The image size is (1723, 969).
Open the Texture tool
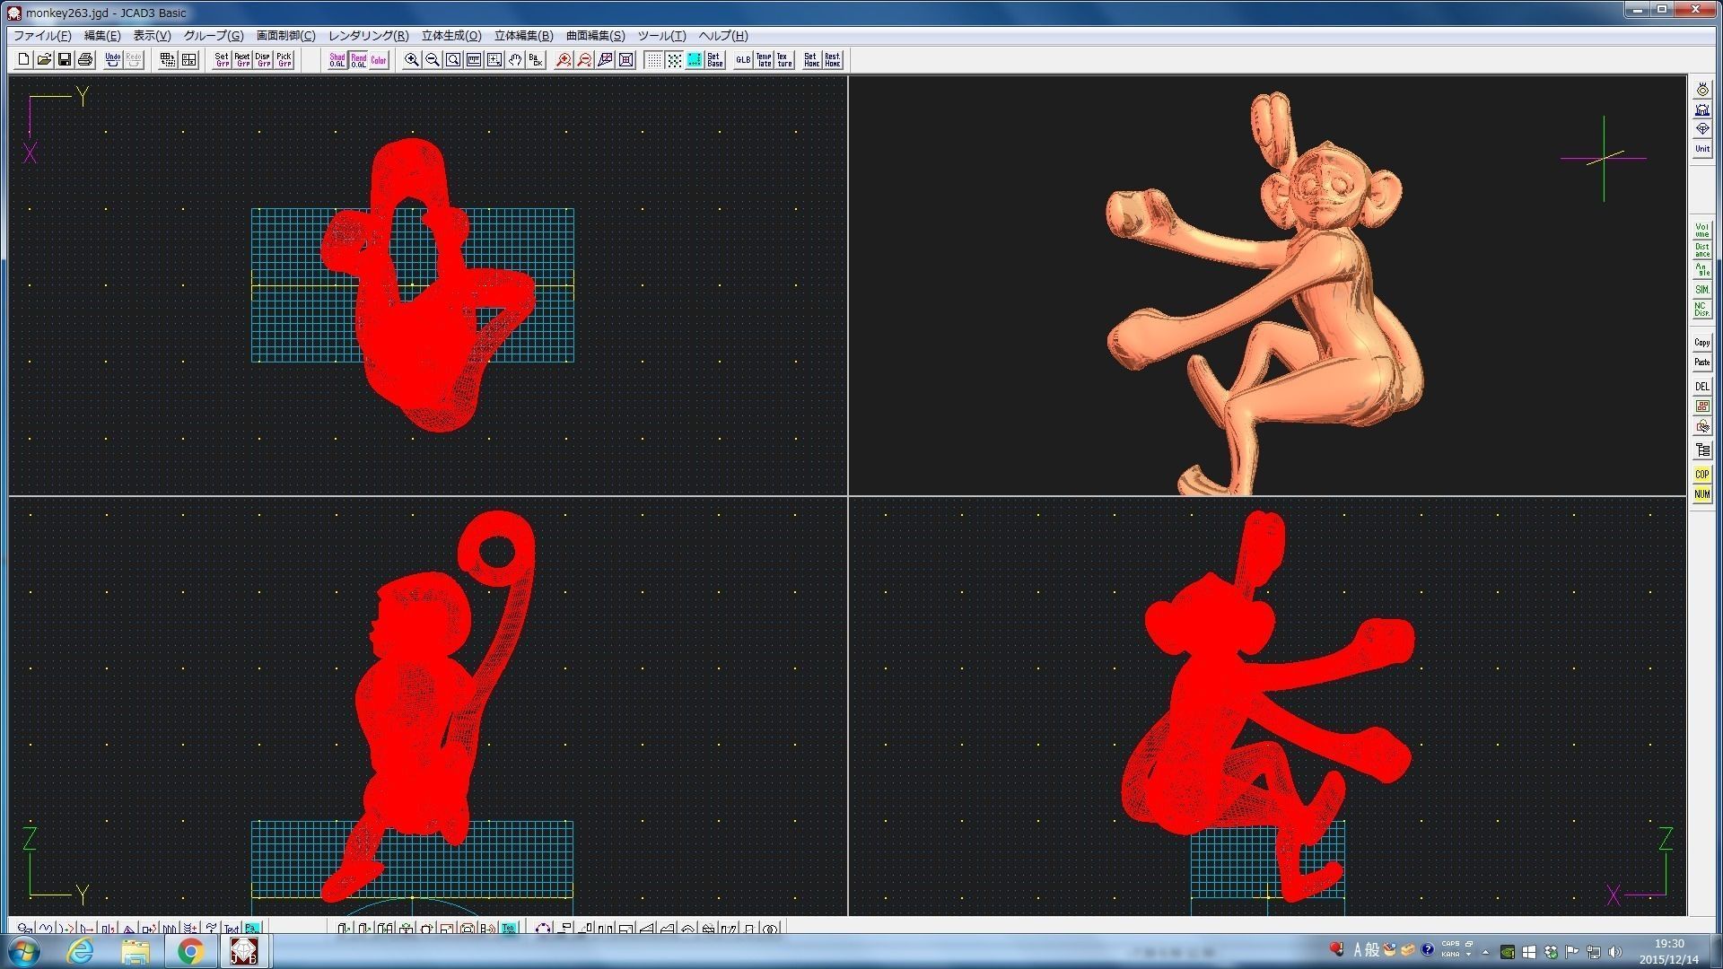[784, 60]
